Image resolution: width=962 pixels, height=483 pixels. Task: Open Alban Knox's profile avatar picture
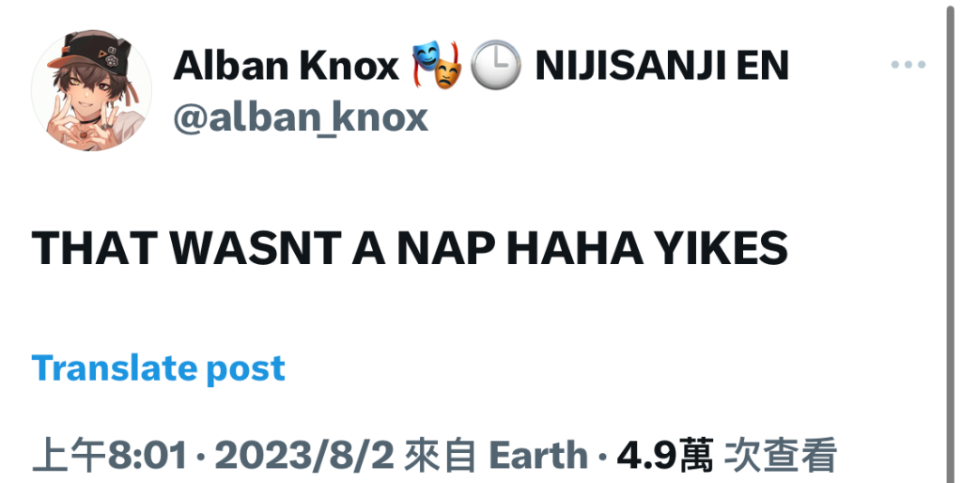(x=91, y=89)
